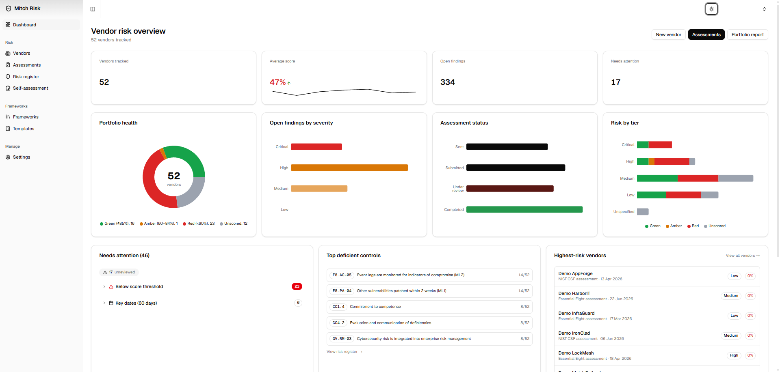Click the black Assessments button
This screenshot has width=780, height=372.
point(706,34)
